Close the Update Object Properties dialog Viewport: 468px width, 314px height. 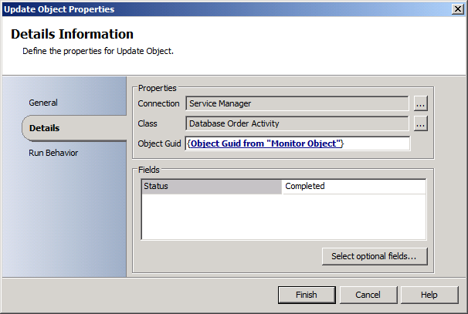pyautogui.click(x=457, y=9)
